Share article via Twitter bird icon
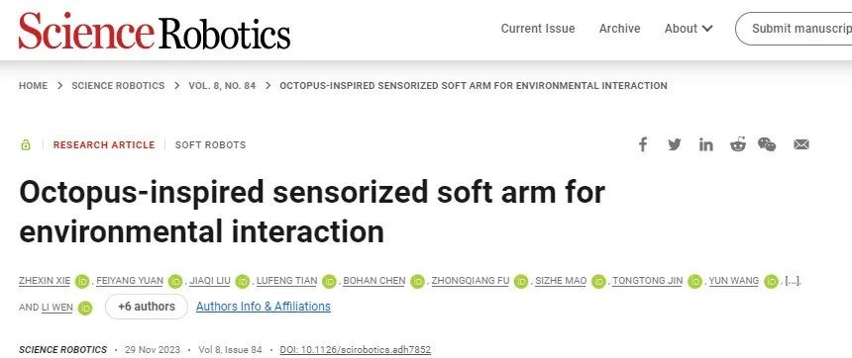 [x=675, y=144]
